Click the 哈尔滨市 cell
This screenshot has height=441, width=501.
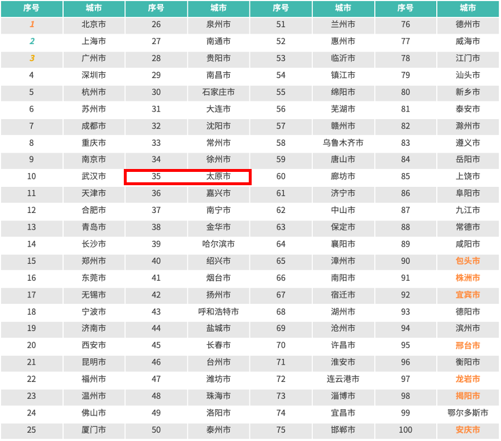pyautogui.click(x=218, y=244)
